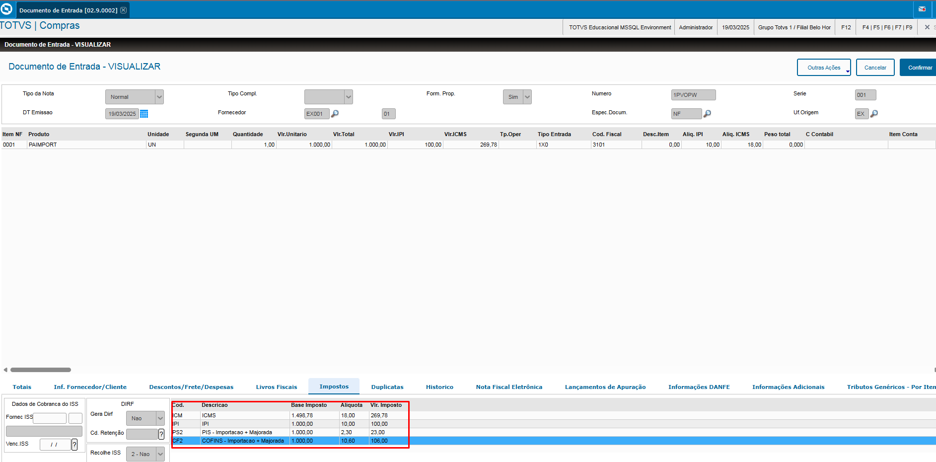The image size is (936, 462).
Task: Click F4 | F5 | F6 | F7 | F9 button
Action: pyautogui.click(x=887, y=27)
